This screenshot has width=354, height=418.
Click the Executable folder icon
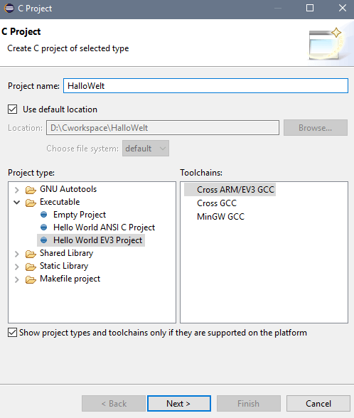(31, 203)
